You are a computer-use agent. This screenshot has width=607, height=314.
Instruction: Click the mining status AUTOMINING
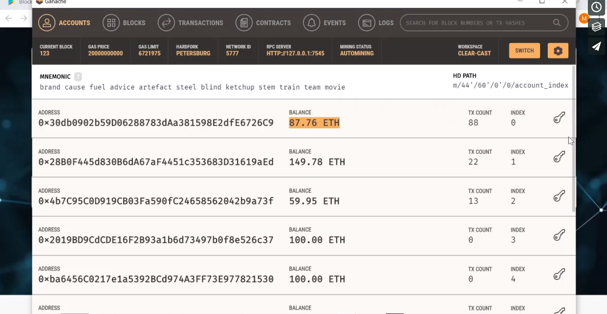(357, 54)
